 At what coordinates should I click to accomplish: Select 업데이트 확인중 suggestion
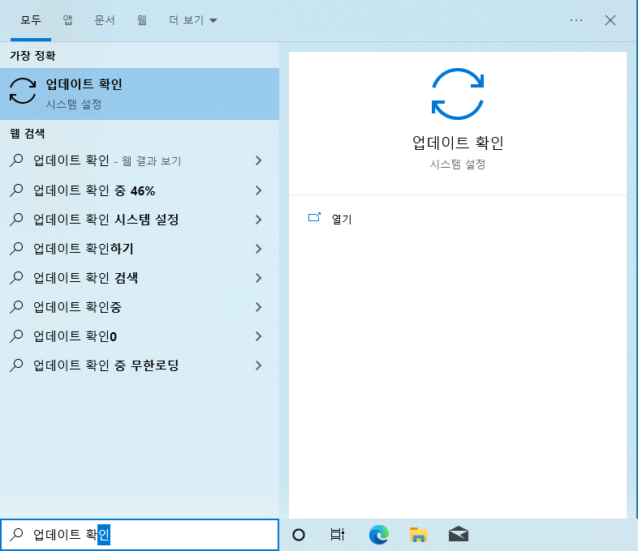pos(140,307)
